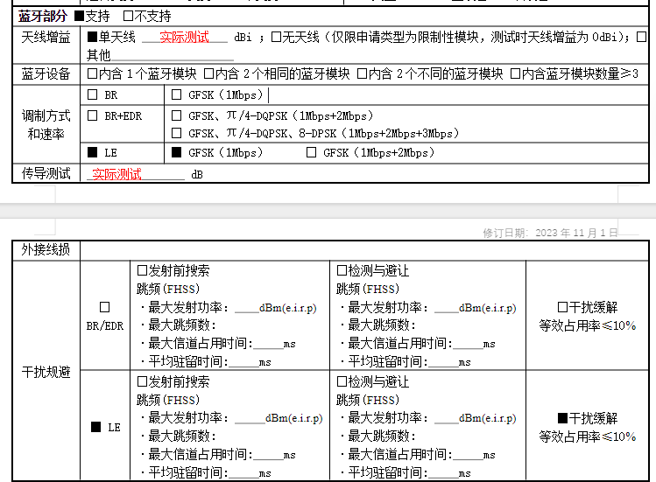Check 内含蓝牙模块数量≥3 box
The width and height of the screenshot is (656, 482).
(515, 74)
